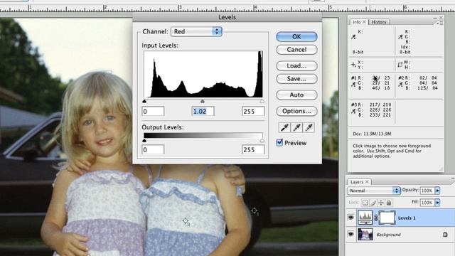Confirm Levels with the OK button

click(x=296, y=36)
